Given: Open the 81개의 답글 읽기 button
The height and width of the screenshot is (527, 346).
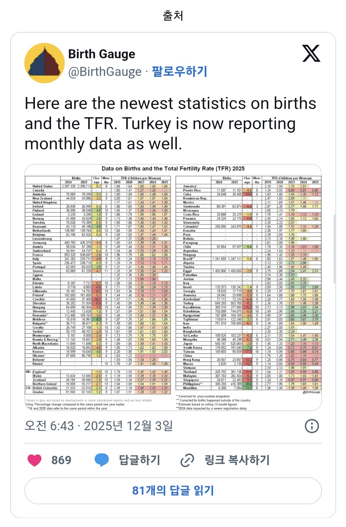Looking at the screenshot, I should point(173,490).
